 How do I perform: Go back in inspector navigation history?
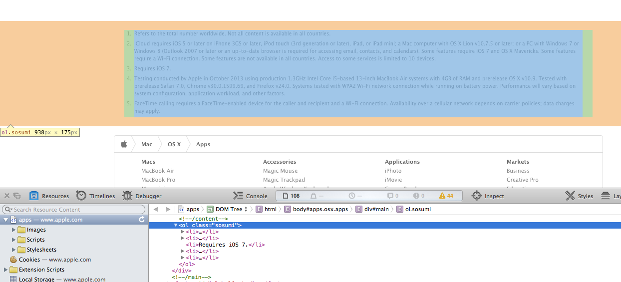(156, 209)
